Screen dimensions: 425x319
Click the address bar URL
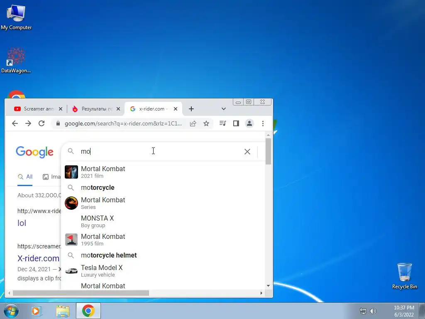pos(123,123)
